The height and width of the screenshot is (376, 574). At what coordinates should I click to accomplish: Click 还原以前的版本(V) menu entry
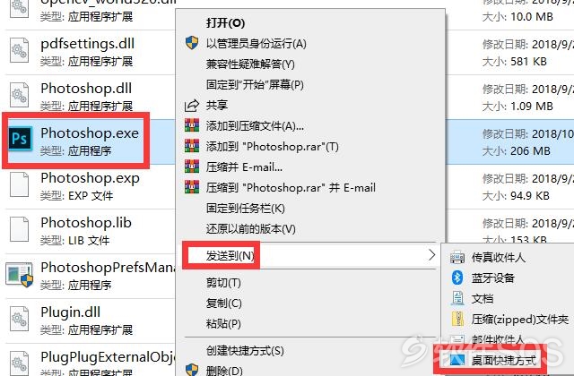point(251,229)
